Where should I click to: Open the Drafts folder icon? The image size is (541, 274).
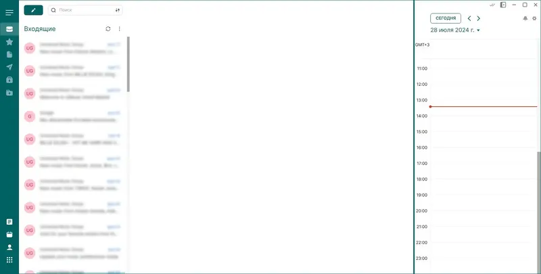pos(9,55)
